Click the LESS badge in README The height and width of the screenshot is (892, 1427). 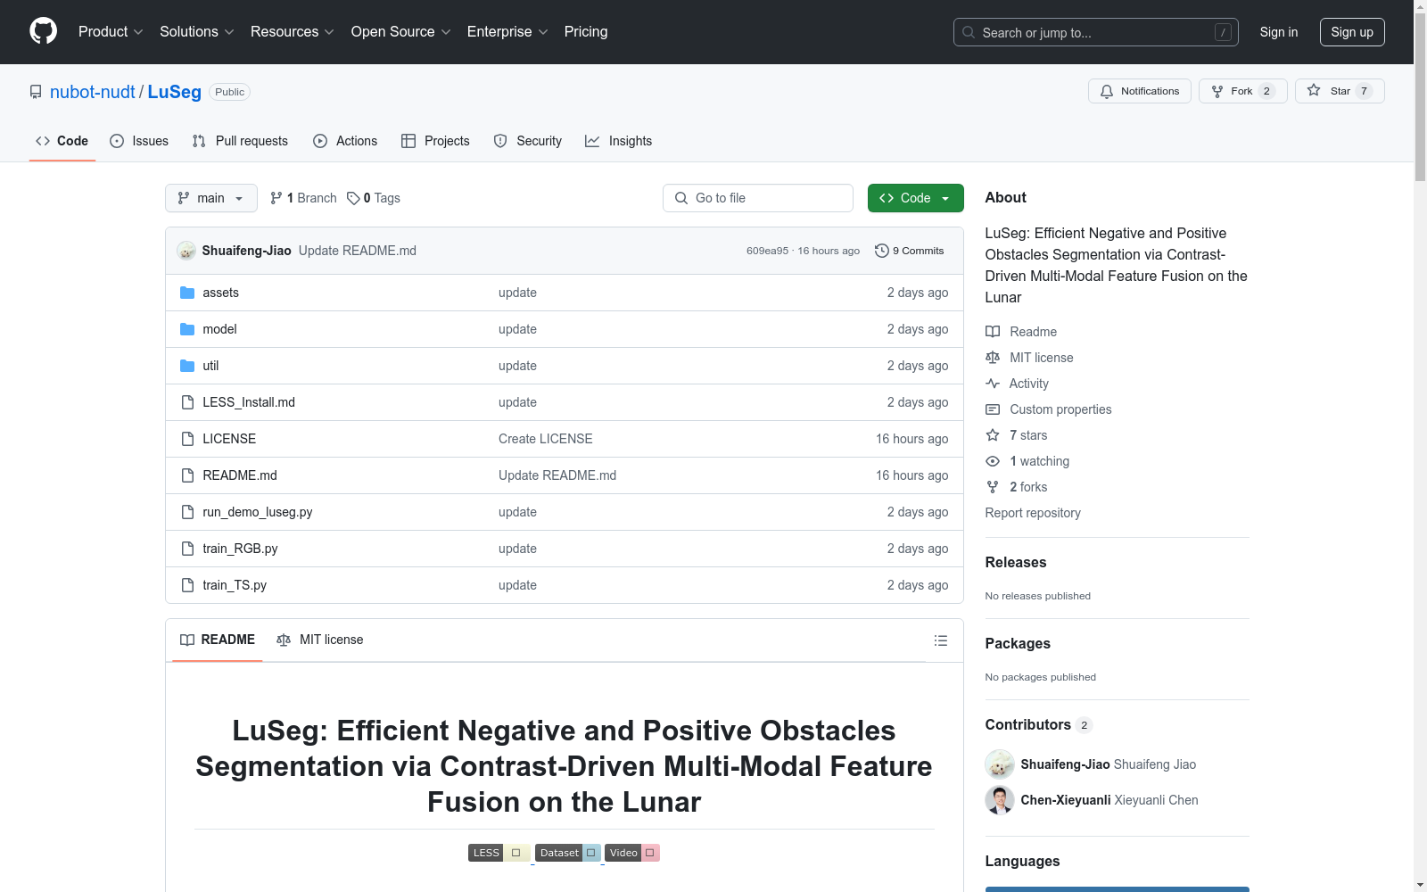[x=499, y=853]
